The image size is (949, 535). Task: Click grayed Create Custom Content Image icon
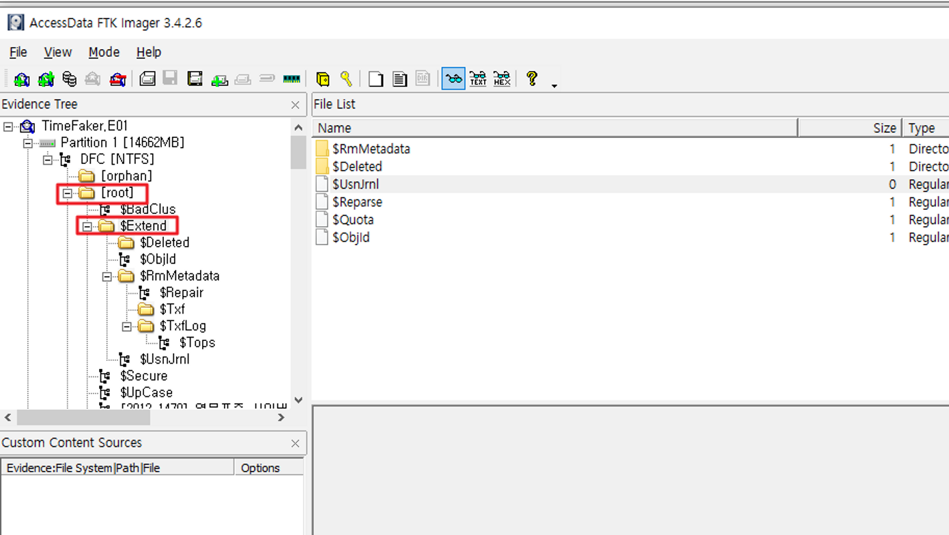[242, 79]
